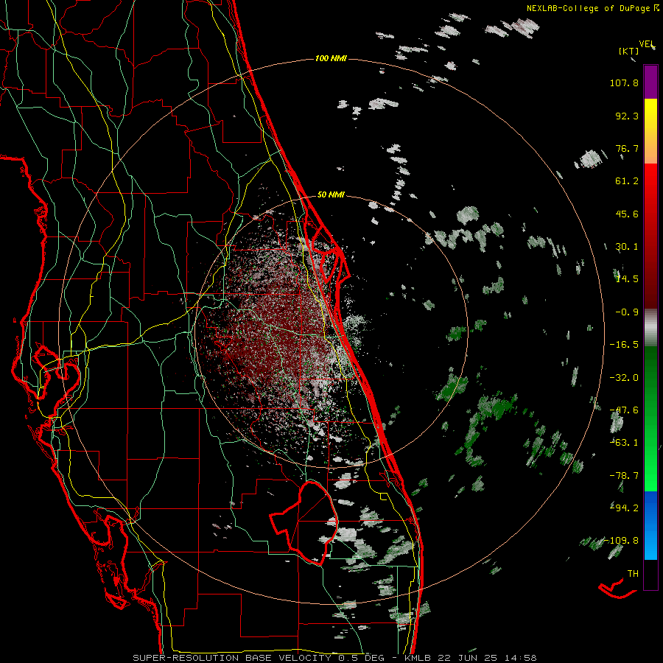Click the purple segment of the color scale
Viewport: 663px width, 663px height.
650,82
